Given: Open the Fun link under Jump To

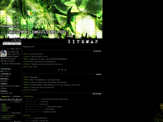Looking at the screenshot, I should [25, 67].
